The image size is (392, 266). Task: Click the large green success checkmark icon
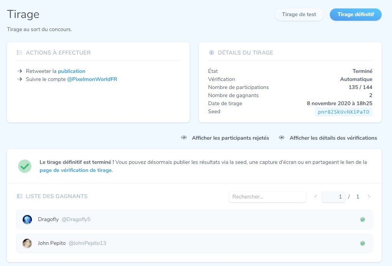point(25,166)
